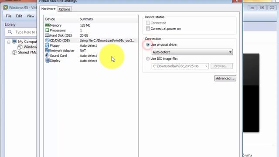Screen dimensions: 279x157
Task: Click the Hard Disk (IDE) drive icon
Action: point(47,35)
